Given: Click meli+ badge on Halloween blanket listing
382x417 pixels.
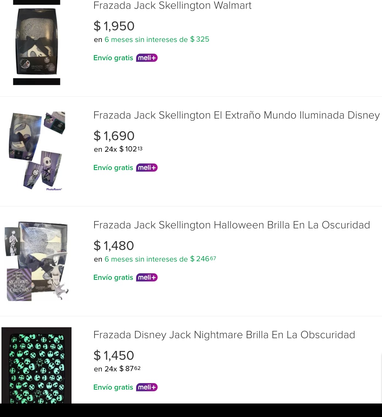Looking at the screenshot, I should pos(147,277).
